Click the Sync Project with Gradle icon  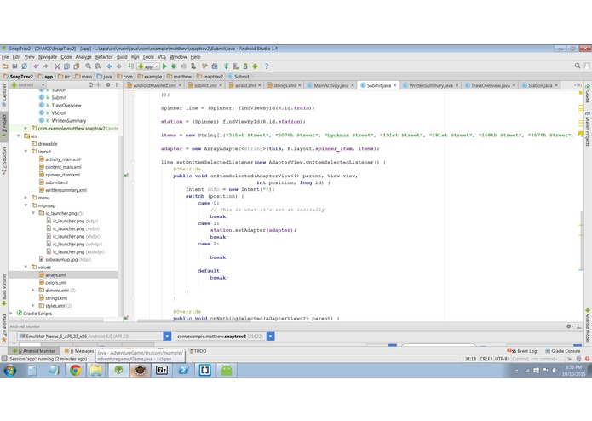point(227,66)
